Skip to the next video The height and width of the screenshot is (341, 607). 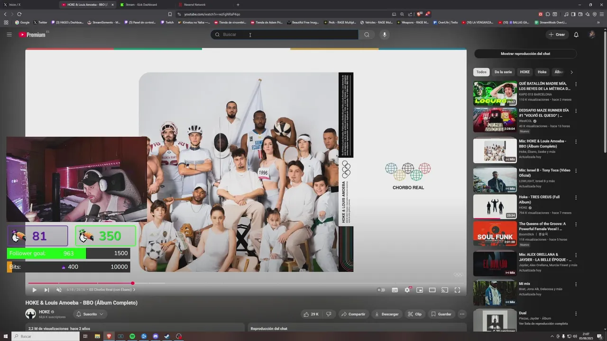tap(46, 290)
